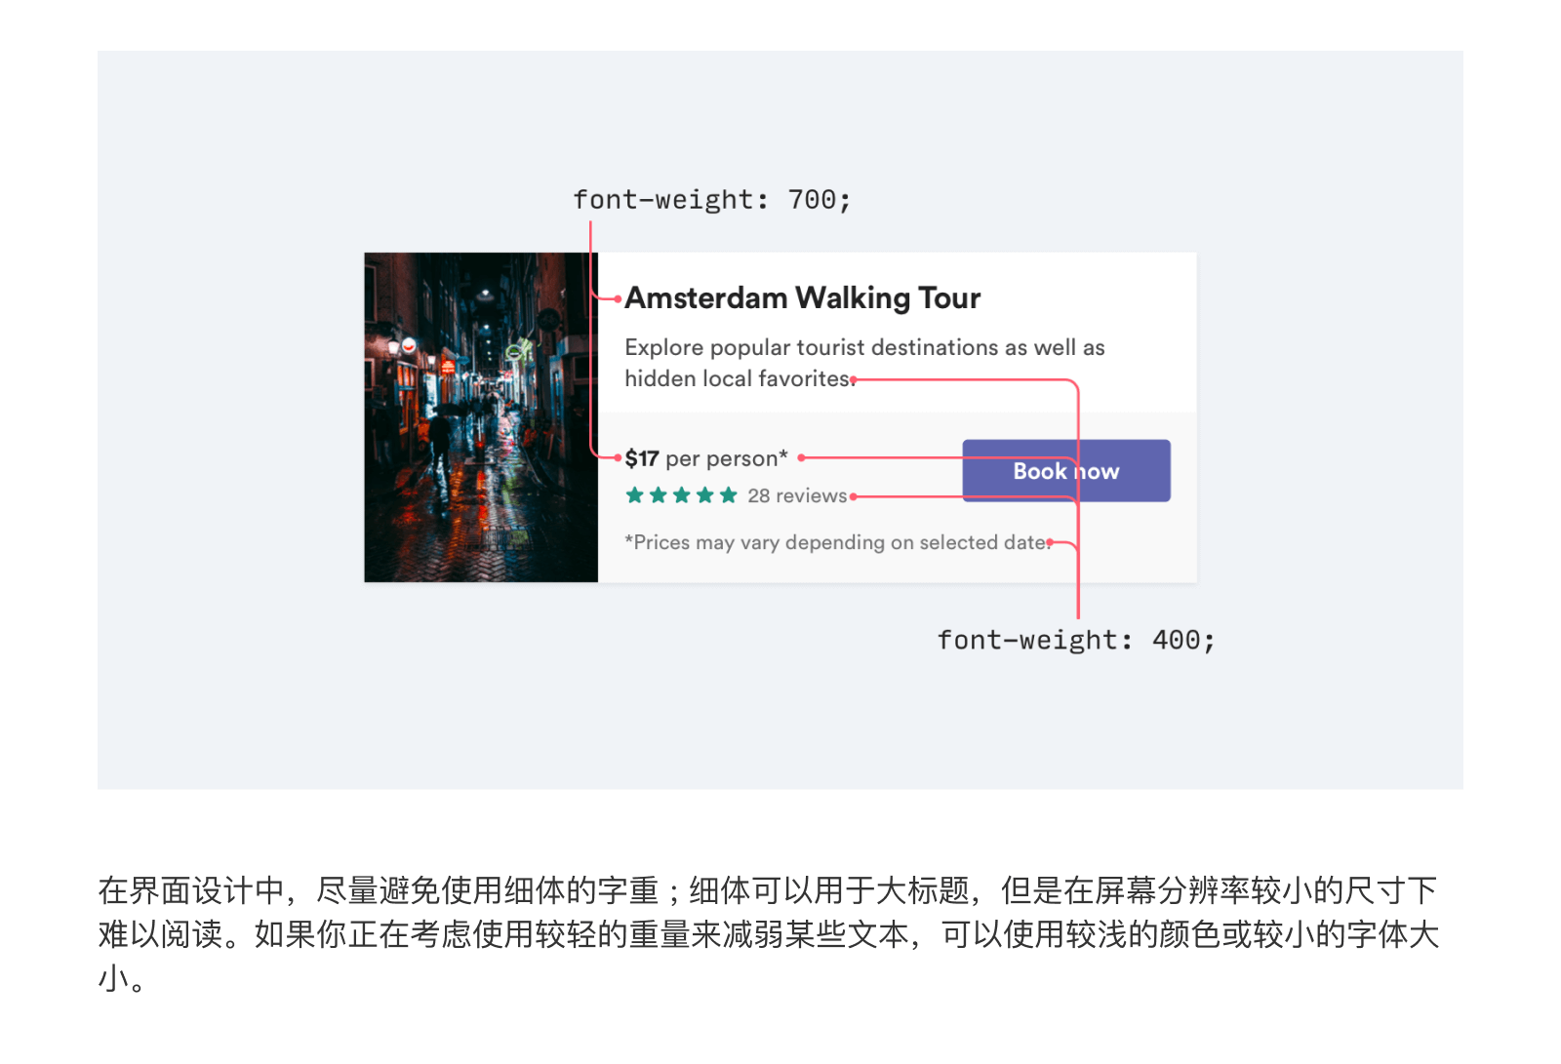Screen dimensions: 1561x1064
Task: Select the first green rating star
Action: click(635, 495)
